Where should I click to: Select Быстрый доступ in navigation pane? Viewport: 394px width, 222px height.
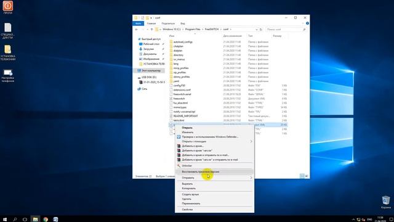pos(151,39)
